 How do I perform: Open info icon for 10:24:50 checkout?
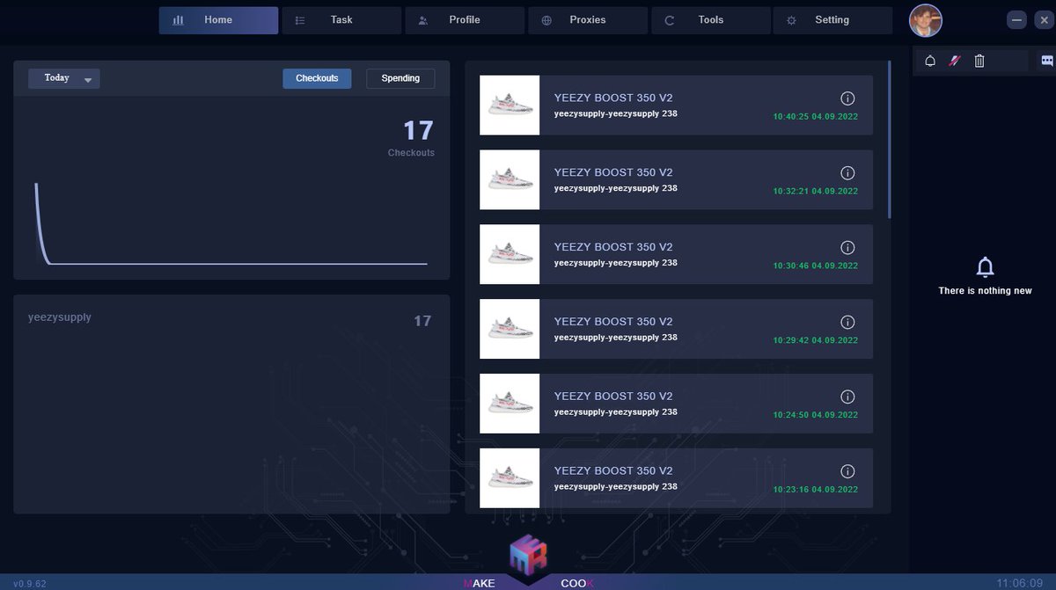coord(847,397)
